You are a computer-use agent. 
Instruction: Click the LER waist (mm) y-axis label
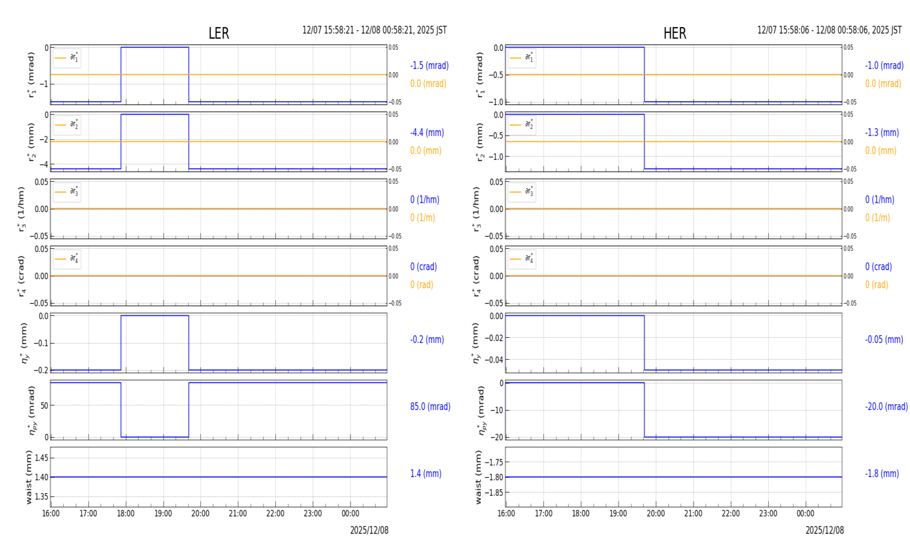[x=28, y=477]
